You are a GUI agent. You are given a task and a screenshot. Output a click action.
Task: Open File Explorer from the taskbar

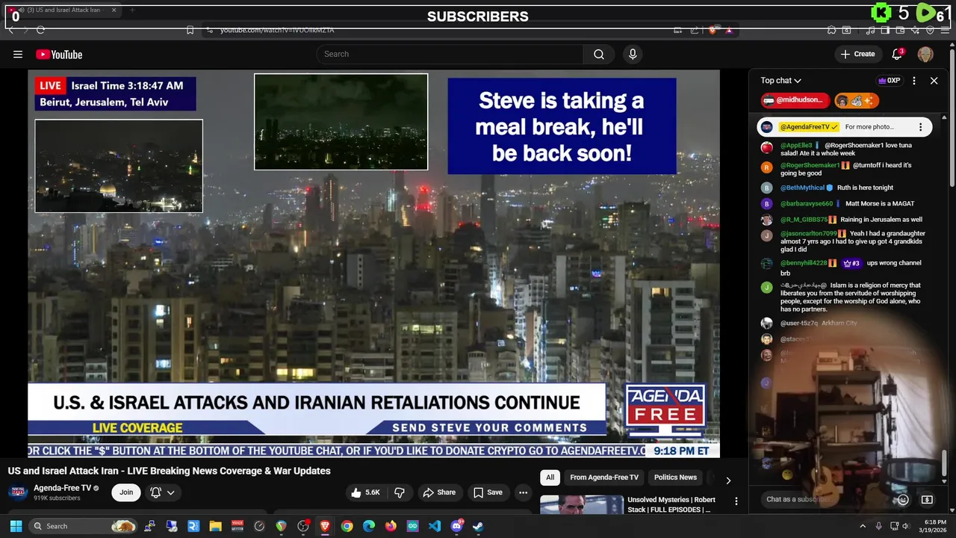coord(215,526)
